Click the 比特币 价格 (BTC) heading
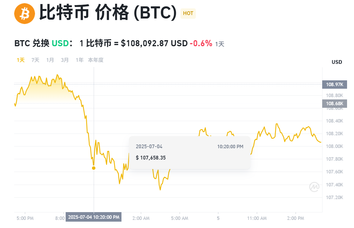Screen dimensions: 354x228 click(108, 13)
